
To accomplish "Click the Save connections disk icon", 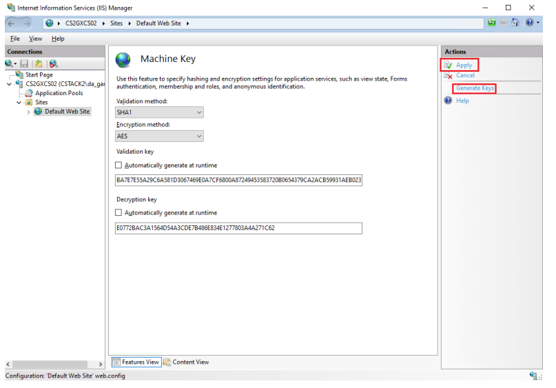I will click(24, 63).
